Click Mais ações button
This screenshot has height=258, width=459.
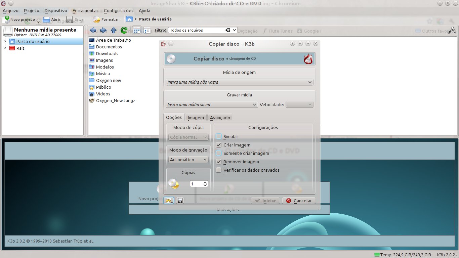tap(229, 210)
